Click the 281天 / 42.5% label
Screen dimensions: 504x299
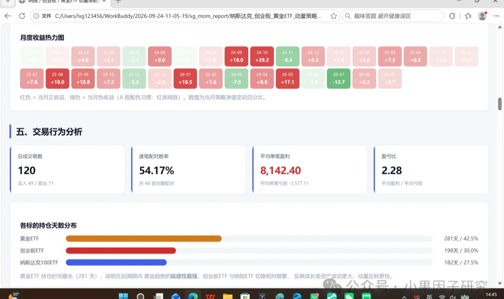(461, 238)
